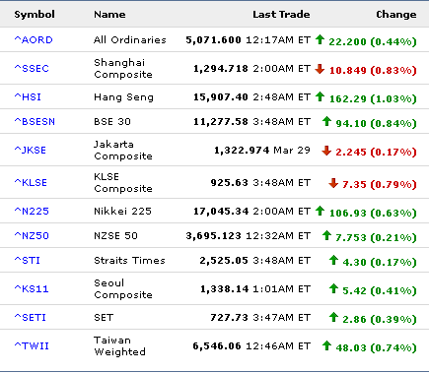Viewport: 429px width, 373px height.
Task: Click the red down arrow for Shanghai Composite
Action: (x=320, y=69)
